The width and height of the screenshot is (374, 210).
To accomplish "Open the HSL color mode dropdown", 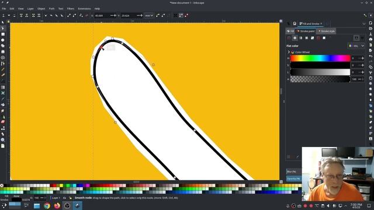I will click(356, 45).
